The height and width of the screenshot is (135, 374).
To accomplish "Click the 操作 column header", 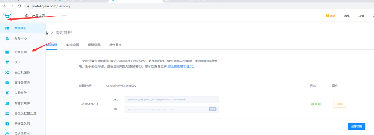I will click(335, 86).
